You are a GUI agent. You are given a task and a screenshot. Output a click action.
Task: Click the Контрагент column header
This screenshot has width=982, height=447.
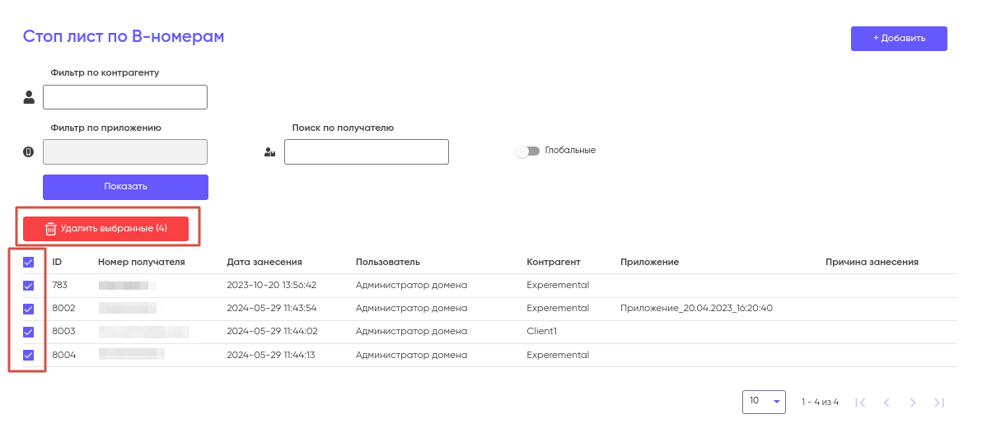(554, 262)
